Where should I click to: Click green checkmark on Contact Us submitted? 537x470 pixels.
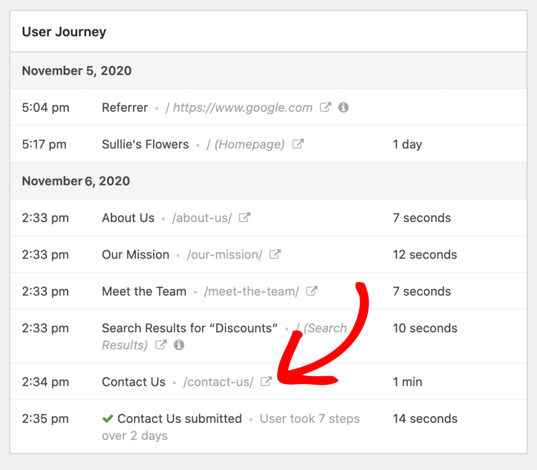(x=107, y=418)
